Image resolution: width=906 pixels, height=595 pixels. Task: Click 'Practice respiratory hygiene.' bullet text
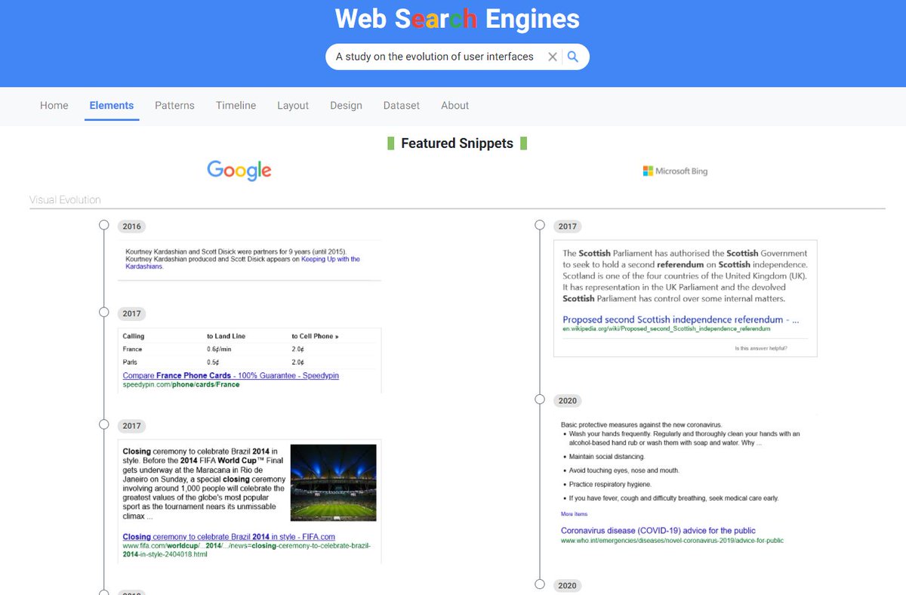tap(610, 484)
